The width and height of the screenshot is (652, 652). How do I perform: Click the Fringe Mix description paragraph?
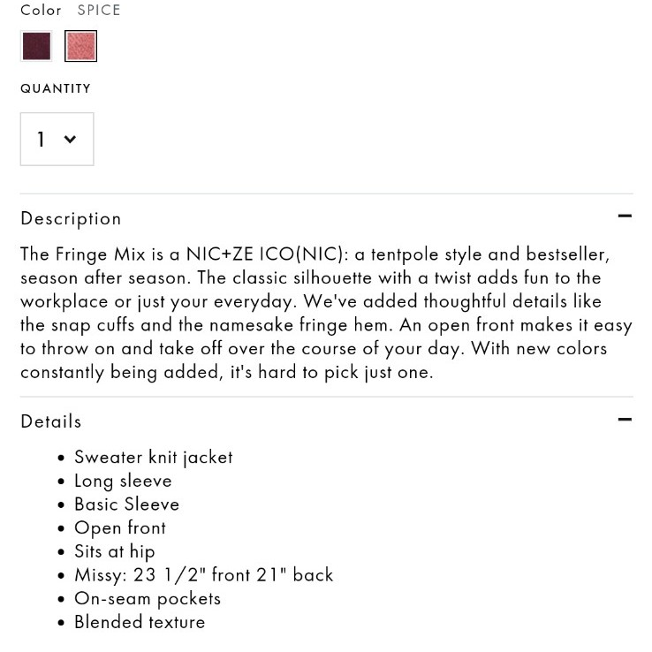pos(326,313)
